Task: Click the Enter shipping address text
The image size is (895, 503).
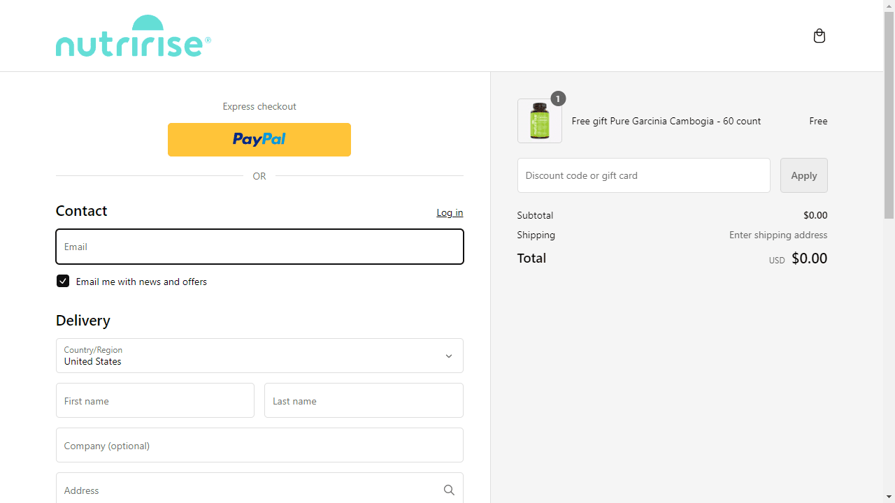Action: pos(778,235)
